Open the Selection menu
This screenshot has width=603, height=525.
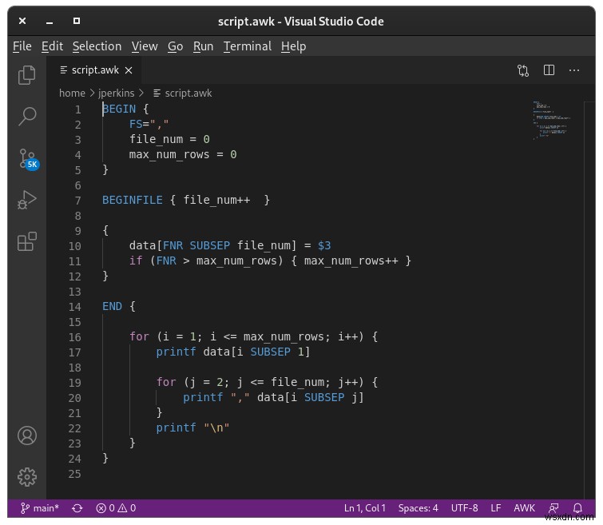tap(97, 46)
